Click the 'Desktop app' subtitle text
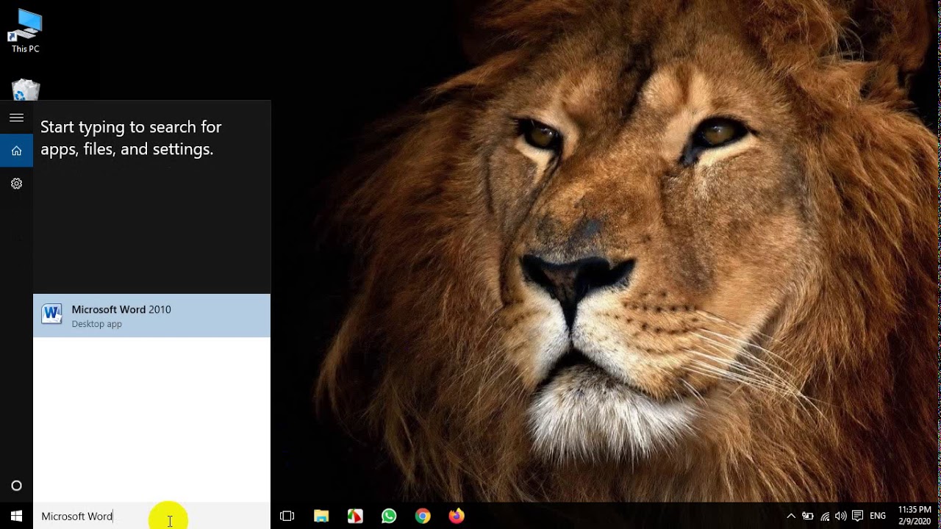The height and width of the screenshot is (529, 941). pyautogui.click(x=97, y=324)
